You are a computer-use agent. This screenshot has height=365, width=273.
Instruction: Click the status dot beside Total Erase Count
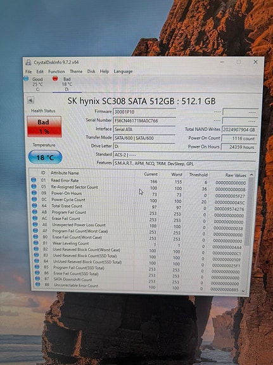tap(35, 205)
